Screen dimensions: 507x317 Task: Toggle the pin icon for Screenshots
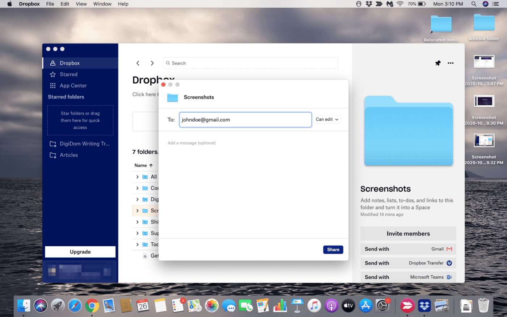tap(437, 63)
